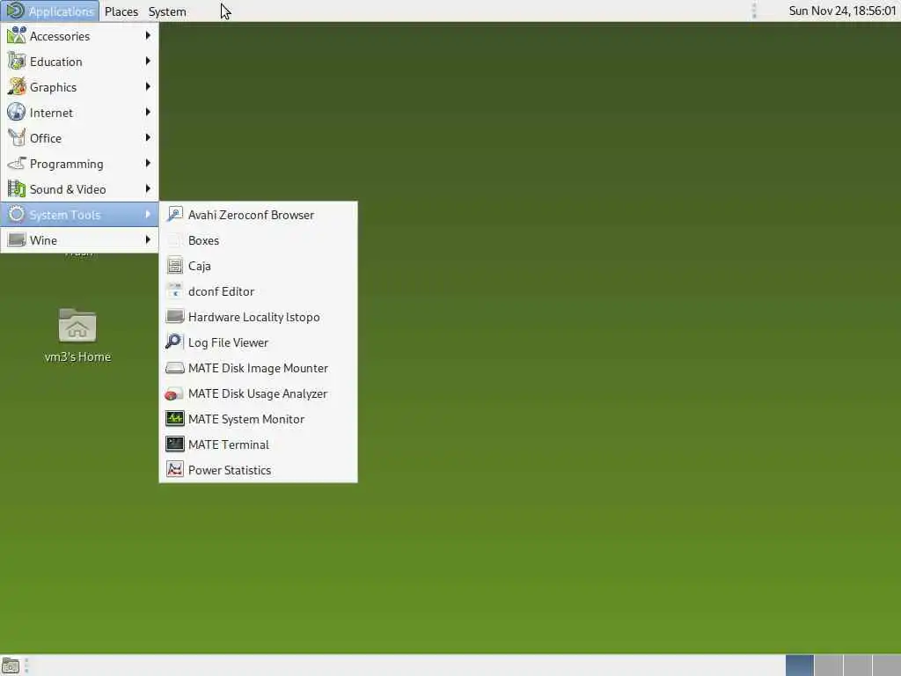Click the Accessories category icon
Screen dimensions: 901x676
(x=16, y=35)
